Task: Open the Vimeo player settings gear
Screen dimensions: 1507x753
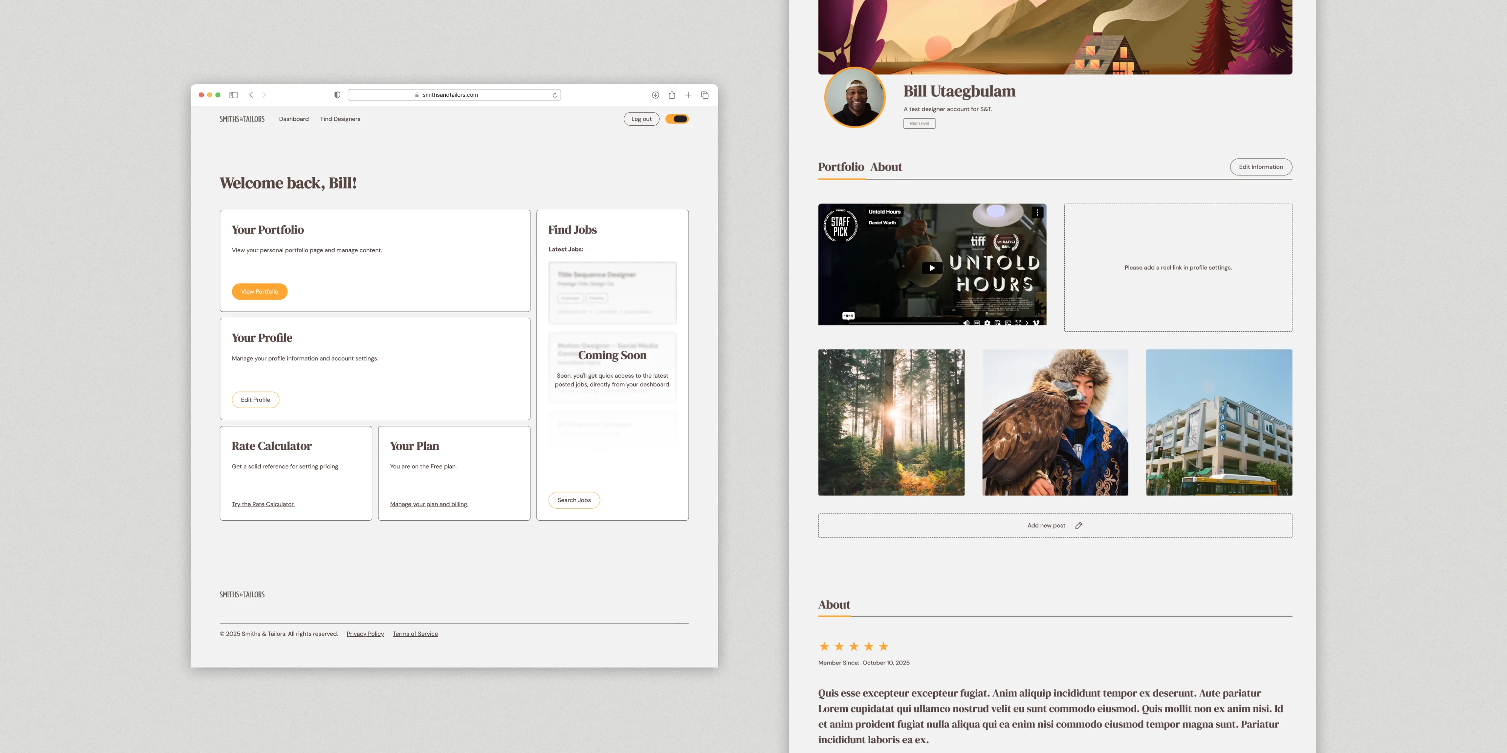Action: pyautogui.click(x=987, y=323)
